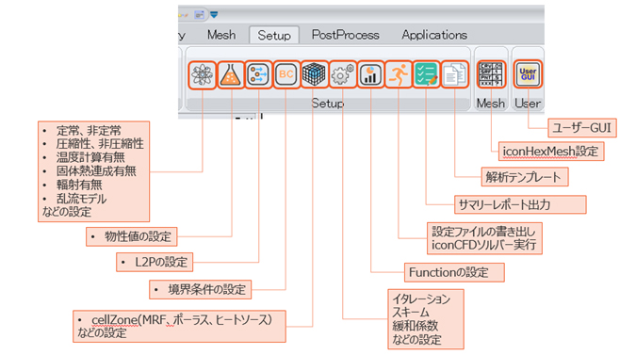Open the BC boundary conditions icon

click(285, 75)
